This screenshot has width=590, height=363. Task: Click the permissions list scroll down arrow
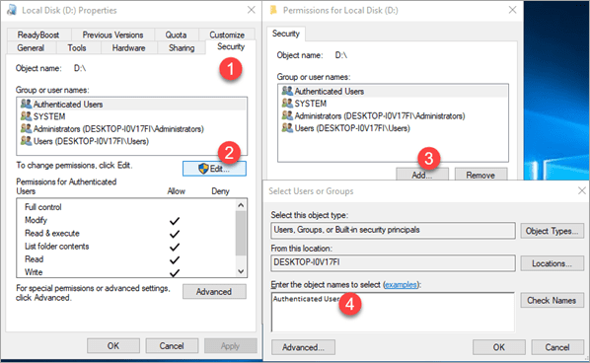[x=241, y=271]
